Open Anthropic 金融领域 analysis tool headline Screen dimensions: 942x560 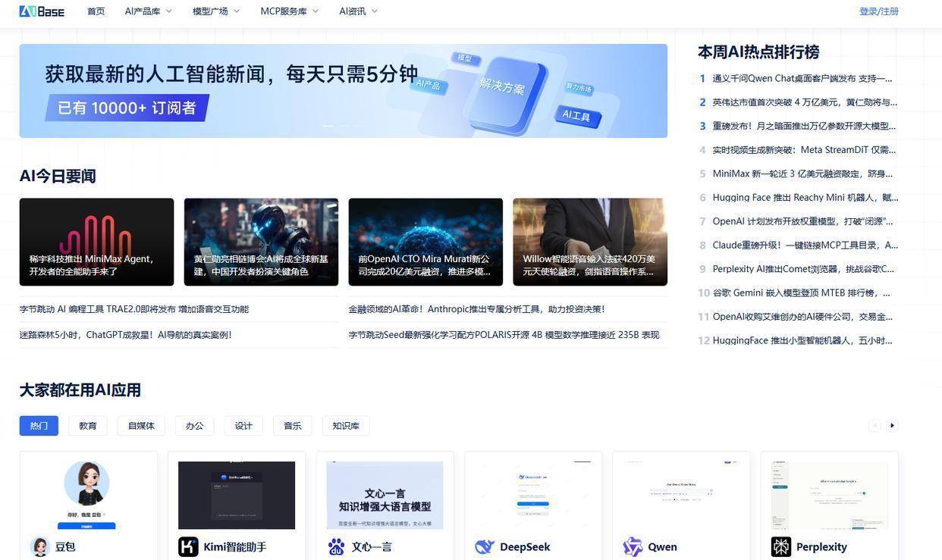click(x=477, y=309)
